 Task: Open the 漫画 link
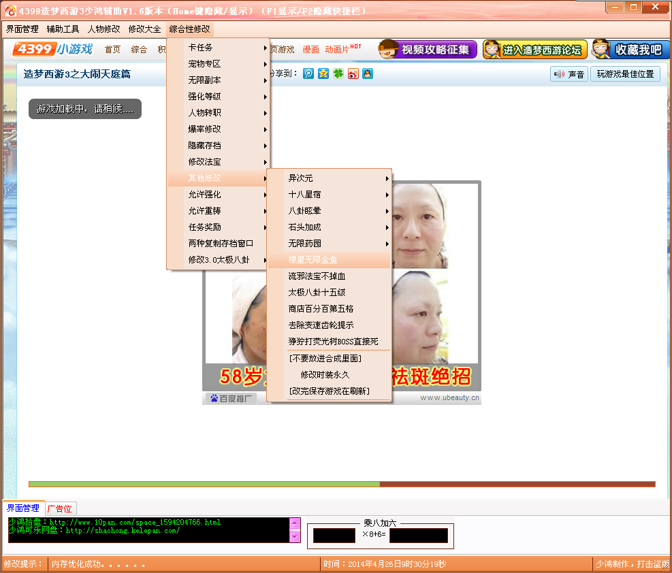click(310, 50)
